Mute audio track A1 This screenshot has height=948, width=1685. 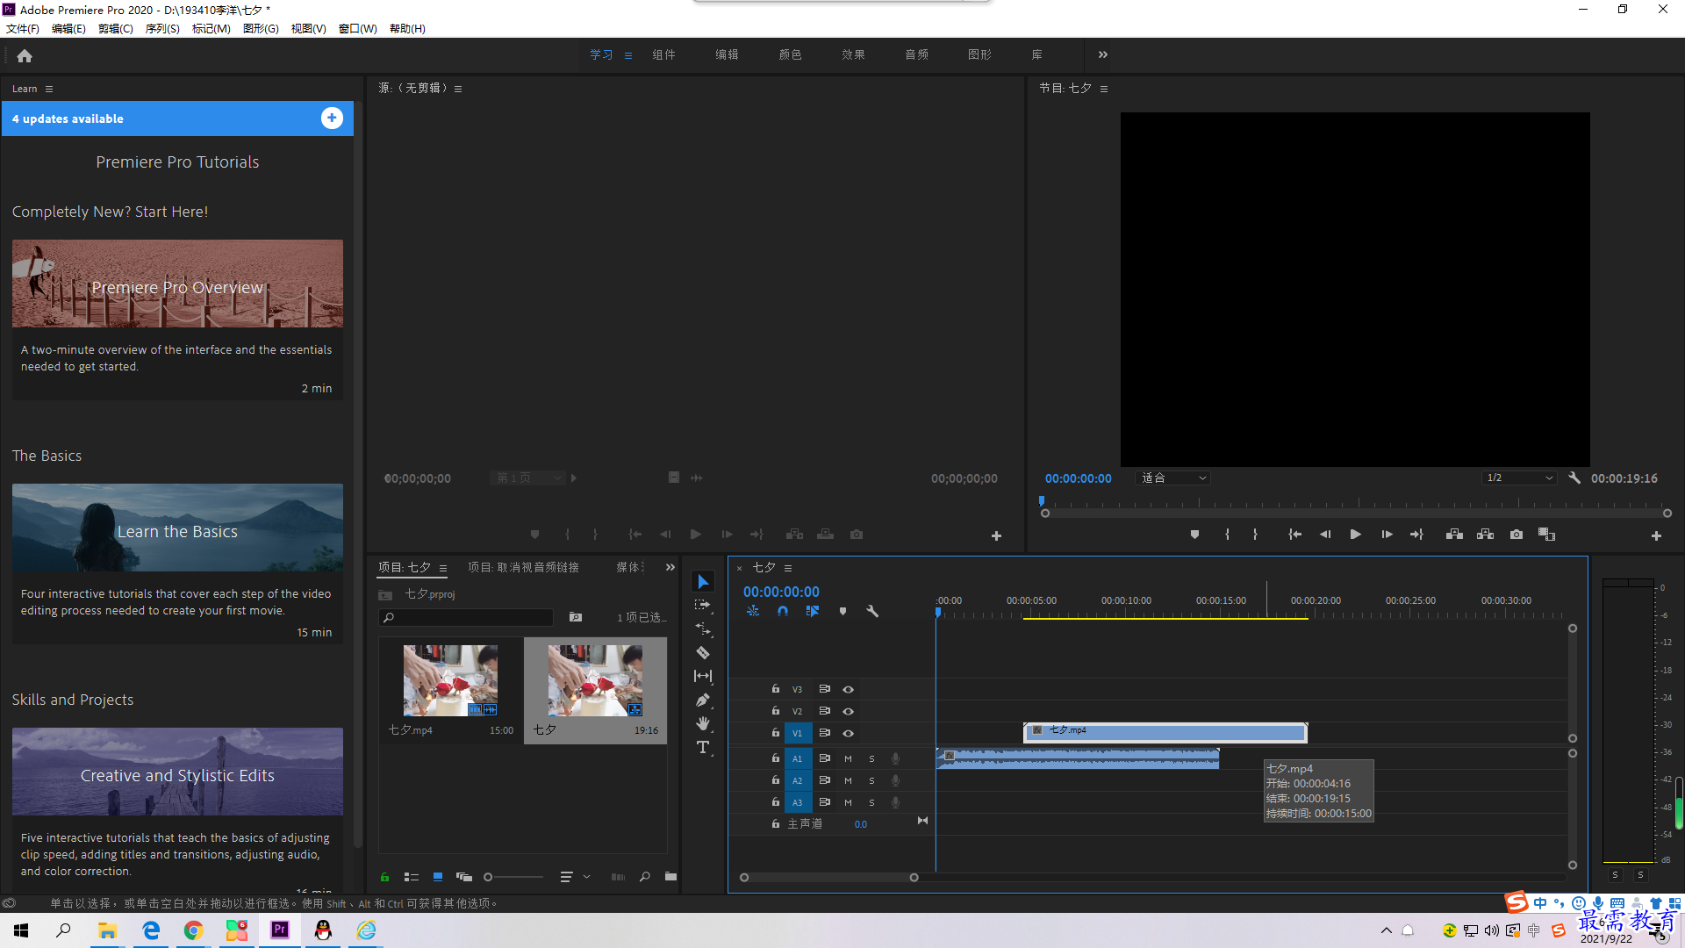pyautogui.click(x=848, y=758)
